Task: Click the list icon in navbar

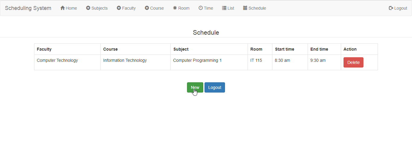Action: pos(224,8)
